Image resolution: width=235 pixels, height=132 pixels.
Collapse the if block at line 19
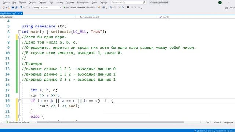click(19, 101)
